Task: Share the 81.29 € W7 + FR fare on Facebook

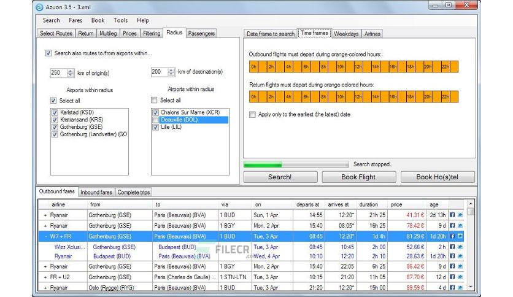Action: (452, 236)
